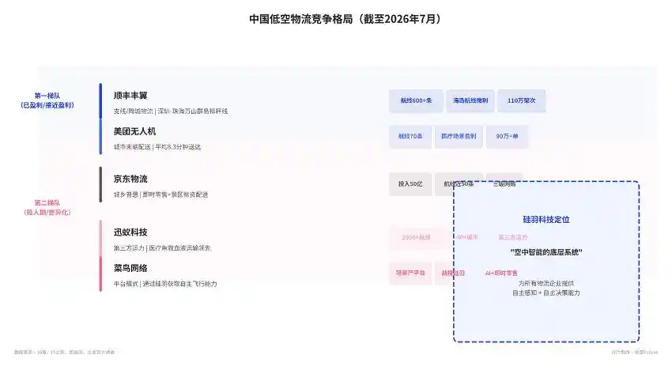Click the 4座城市 tag
The height and width of the screenshot is (370, 672).
coord(466,237)
